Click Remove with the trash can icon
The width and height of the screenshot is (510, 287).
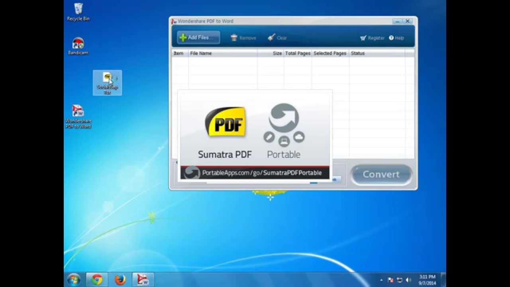point(243,38)
